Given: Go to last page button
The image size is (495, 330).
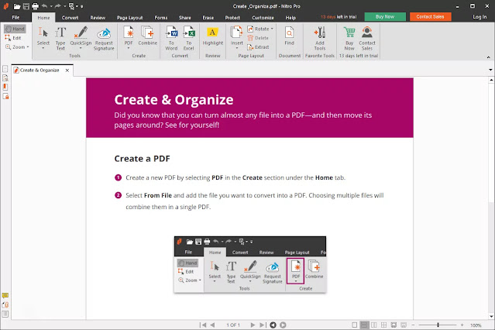Looking at the screenshot, I should point(263,325).
